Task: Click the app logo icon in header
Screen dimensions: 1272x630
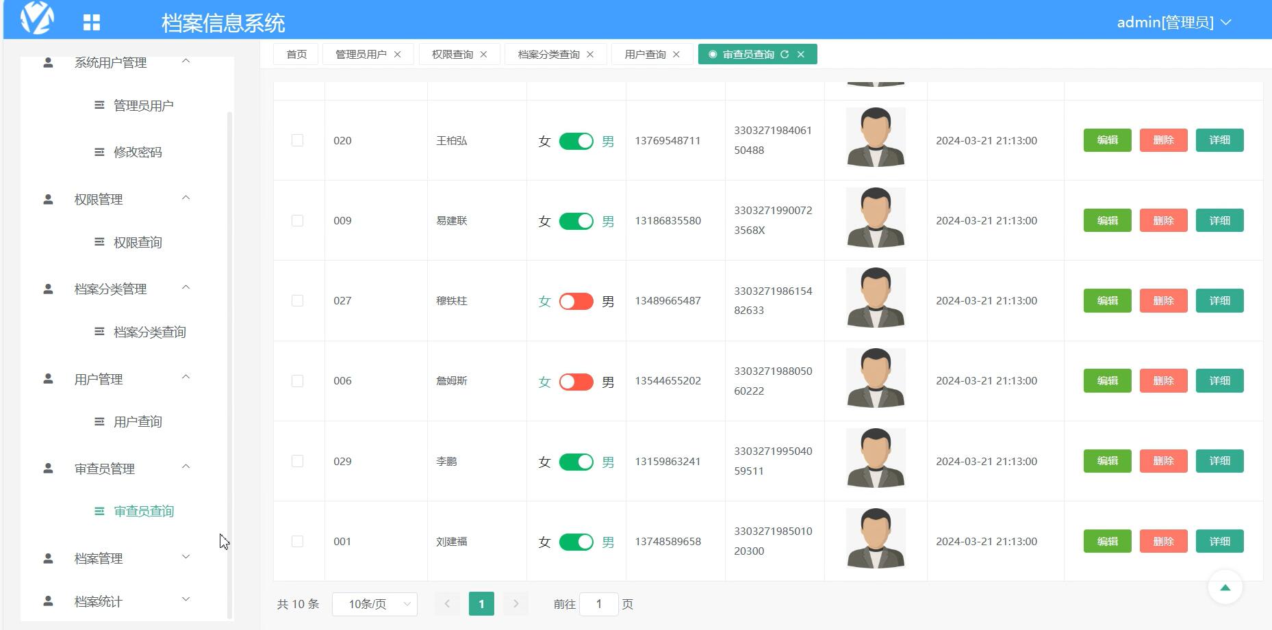Action: (37, 17)
